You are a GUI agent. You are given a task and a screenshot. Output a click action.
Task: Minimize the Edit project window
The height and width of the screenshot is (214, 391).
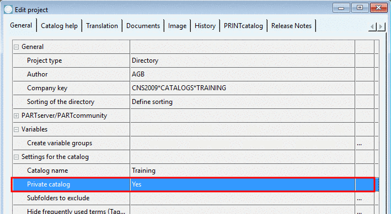tap(341, 8)
